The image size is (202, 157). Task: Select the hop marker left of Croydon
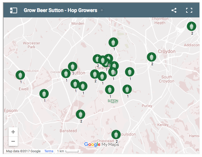[x=152, y=57]
